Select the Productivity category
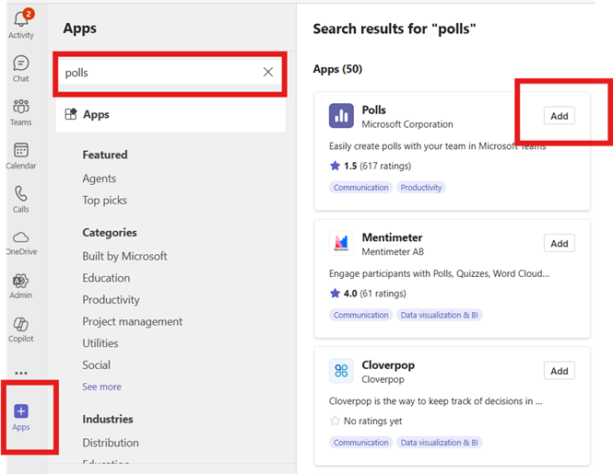 point(111,299)
